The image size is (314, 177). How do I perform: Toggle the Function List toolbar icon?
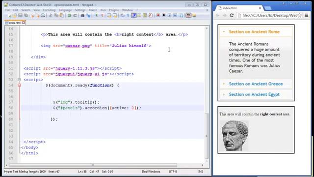click(x=151, y=15)
